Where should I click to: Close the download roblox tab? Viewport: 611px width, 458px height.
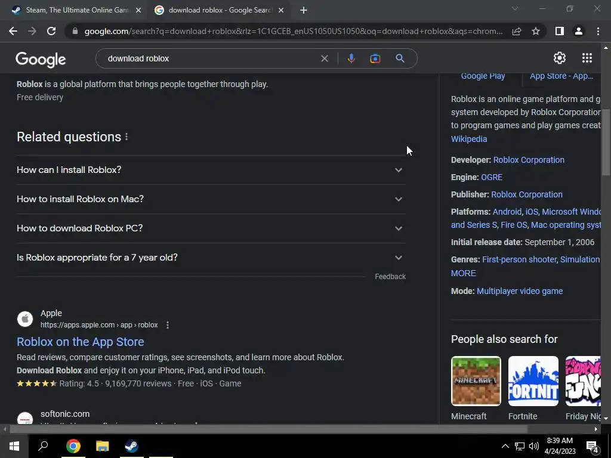(x=281, y=11)
